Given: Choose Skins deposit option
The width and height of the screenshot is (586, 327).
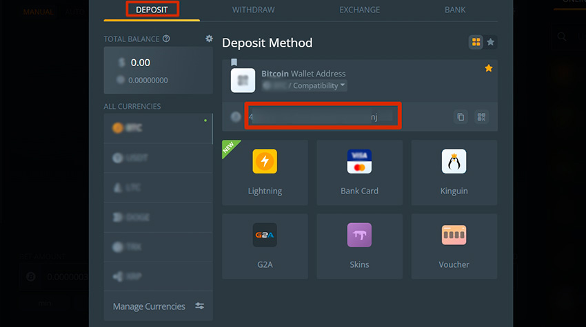Looking at the screenshot, I should (x=359, y=245).
